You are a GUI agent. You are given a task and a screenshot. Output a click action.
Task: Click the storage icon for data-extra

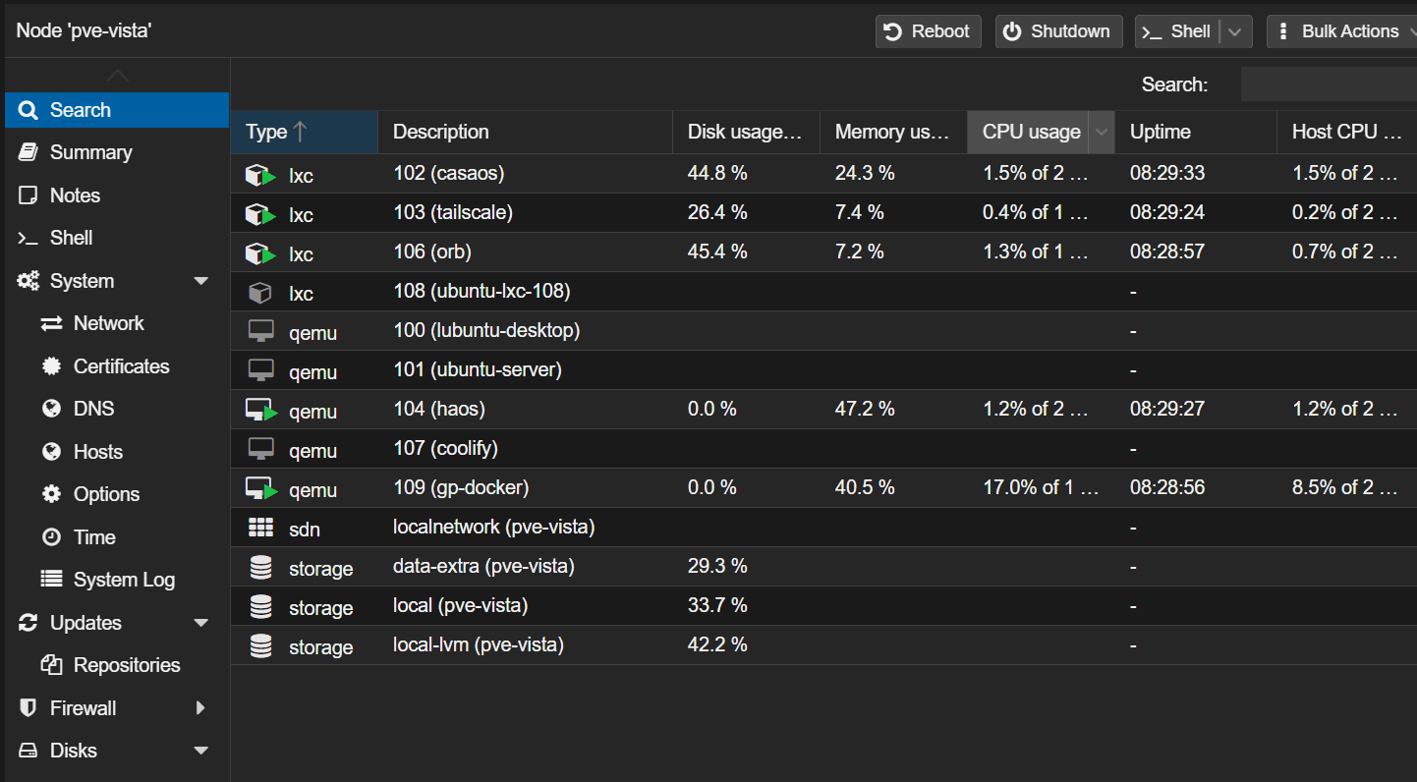(x=260, y=568)
